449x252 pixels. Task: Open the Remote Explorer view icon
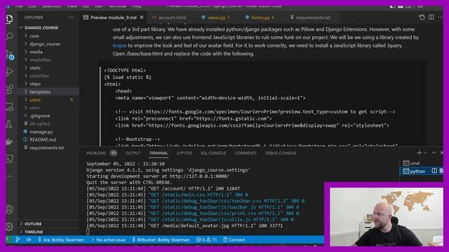pos(9,107)
